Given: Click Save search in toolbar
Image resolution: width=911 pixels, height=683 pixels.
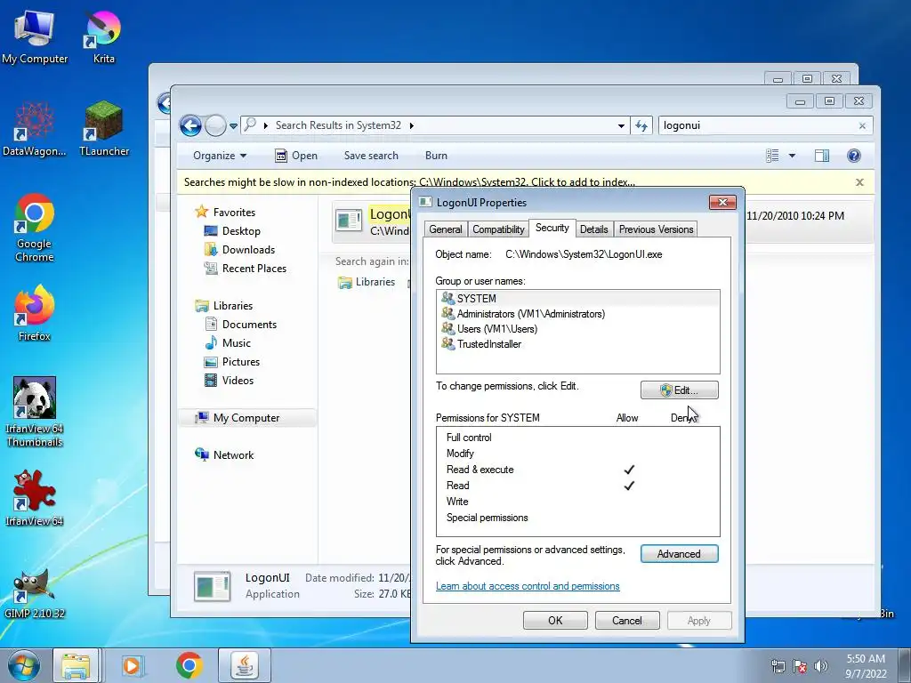Looking at the screenshot, I should click(371, 156).
